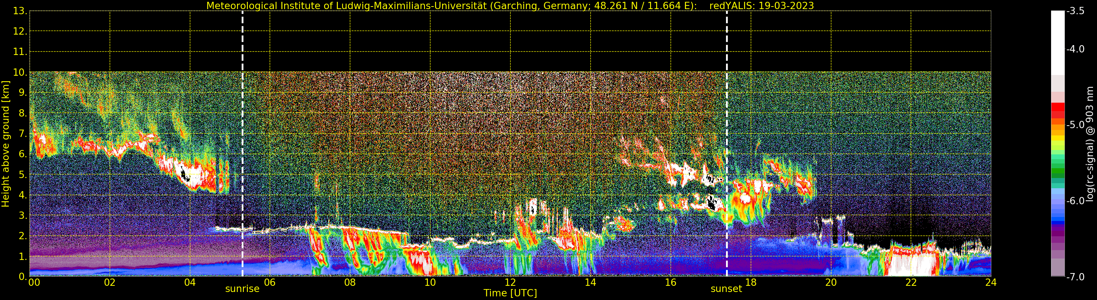Viewport: 1097px width, 300px height.
Task: Click the '08' tick on the time axis
Action: (350, 283)
